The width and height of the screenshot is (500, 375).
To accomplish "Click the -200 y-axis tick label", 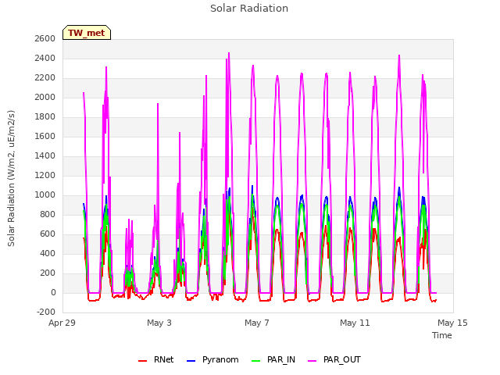I will point(46,312).
